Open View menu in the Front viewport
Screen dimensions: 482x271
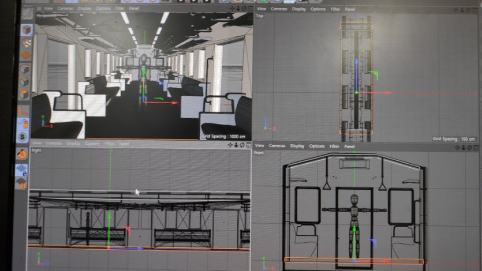[x=260, y=146]
